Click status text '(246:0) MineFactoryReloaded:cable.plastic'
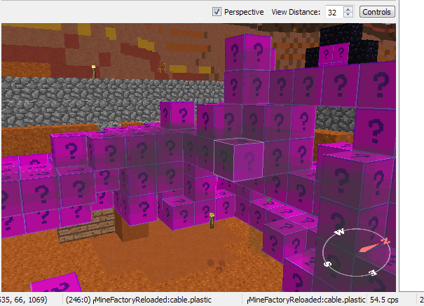 (139, 300)
